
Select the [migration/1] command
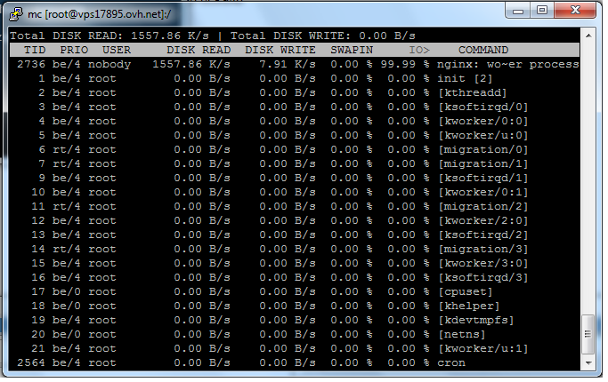click(482, 163)
